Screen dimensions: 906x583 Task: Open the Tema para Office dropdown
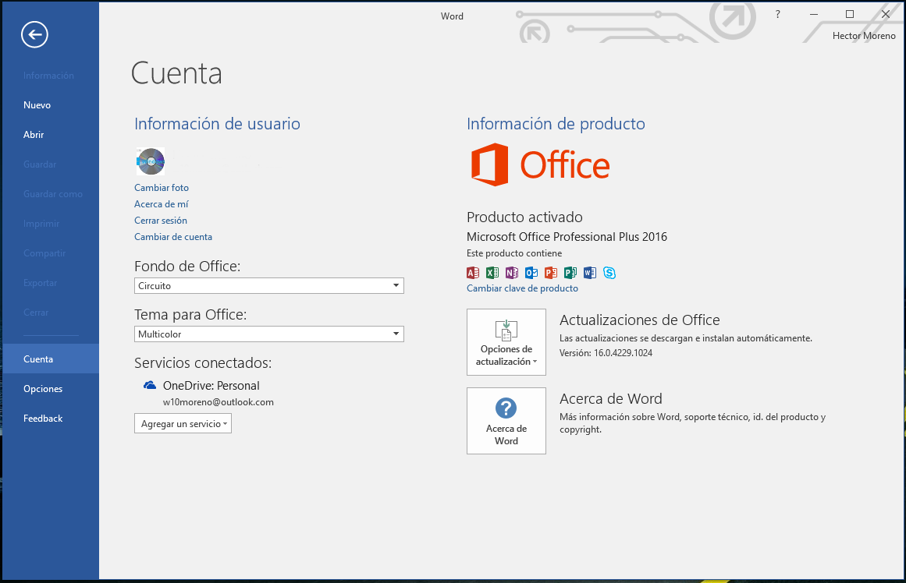coord(268,334)
